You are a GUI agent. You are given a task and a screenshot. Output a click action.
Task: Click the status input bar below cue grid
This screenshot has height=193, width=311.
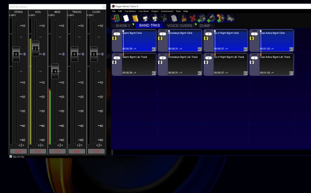[x=211, y=152]
